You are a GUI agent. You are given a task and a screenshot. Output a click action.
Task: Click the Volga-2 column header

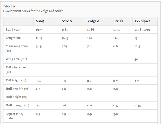click(94, 21)
